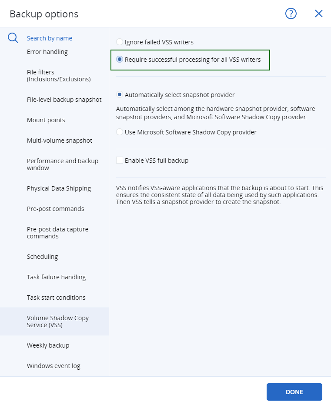Open Windows event log settings

[x=53, y=366]
